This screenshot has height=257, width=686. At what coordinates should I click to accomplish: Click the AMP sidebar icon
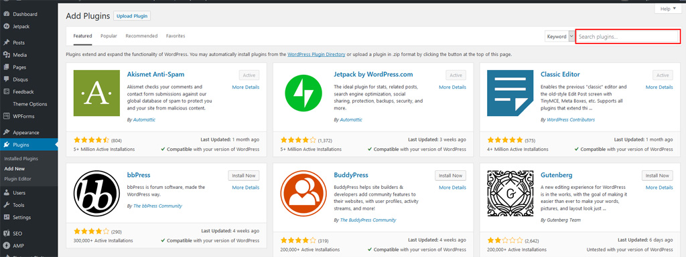click(x=7, y=245)
